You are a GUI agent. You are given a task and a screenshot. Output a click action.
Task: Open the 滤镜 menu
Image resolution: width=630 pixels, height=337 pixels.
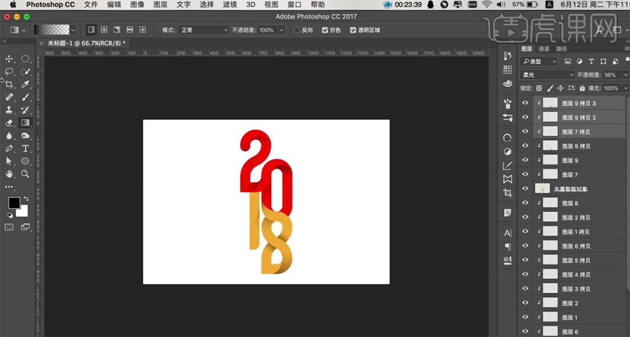(230, 4)
